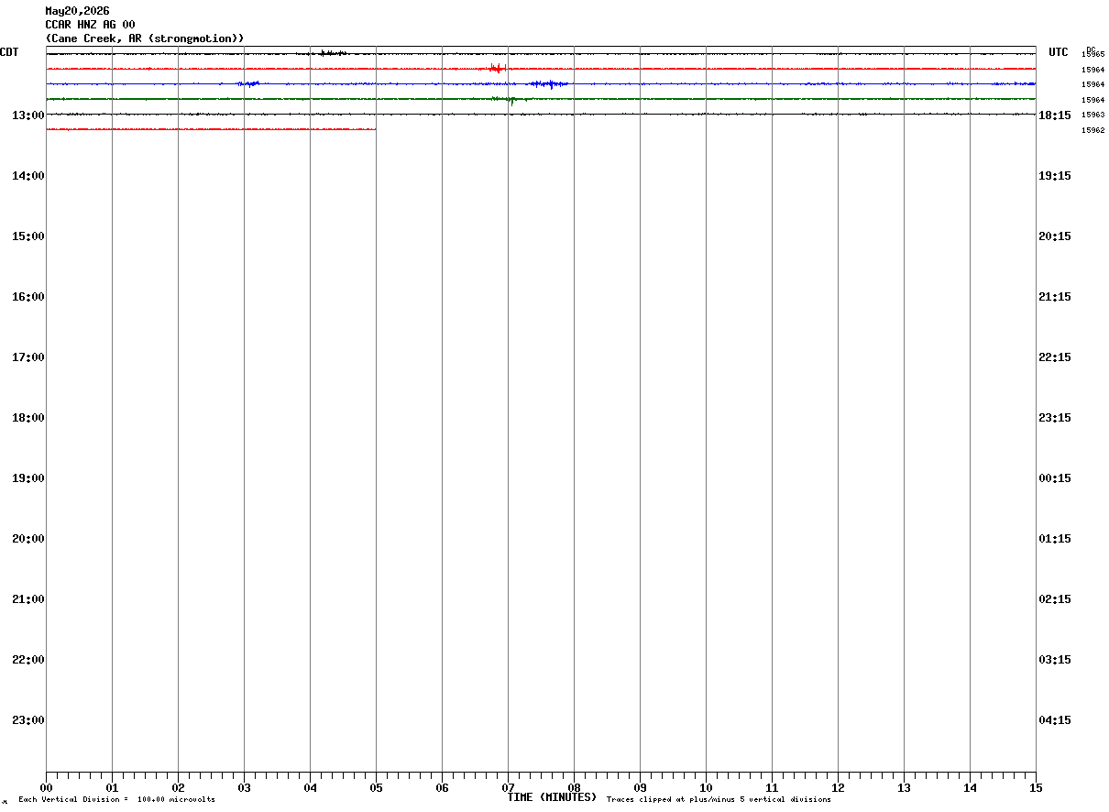Viewport: 1109px width, 812px height.
Task: Select the 04:15 UTC time label
Action: coord(1055,719)
